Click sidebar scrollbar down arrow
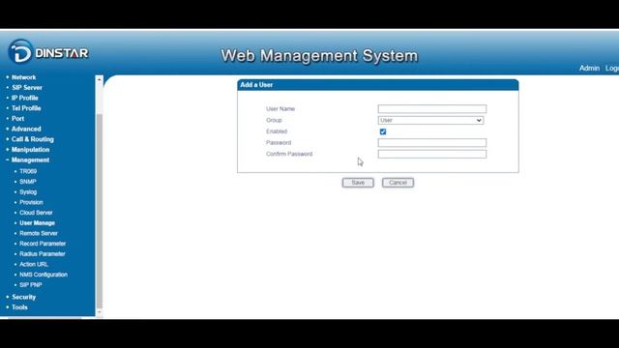Image resolution: width=619 pixels, height=348 pixels. (x=99, y=312)
